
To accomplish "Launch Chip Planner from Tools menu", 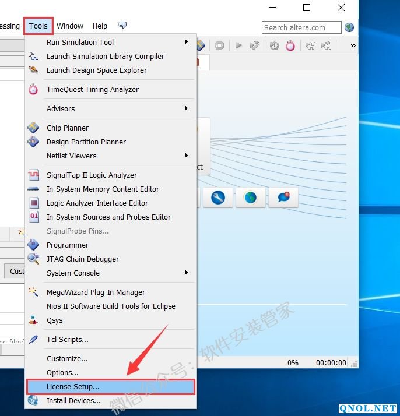I will click(x=68, y=128).
